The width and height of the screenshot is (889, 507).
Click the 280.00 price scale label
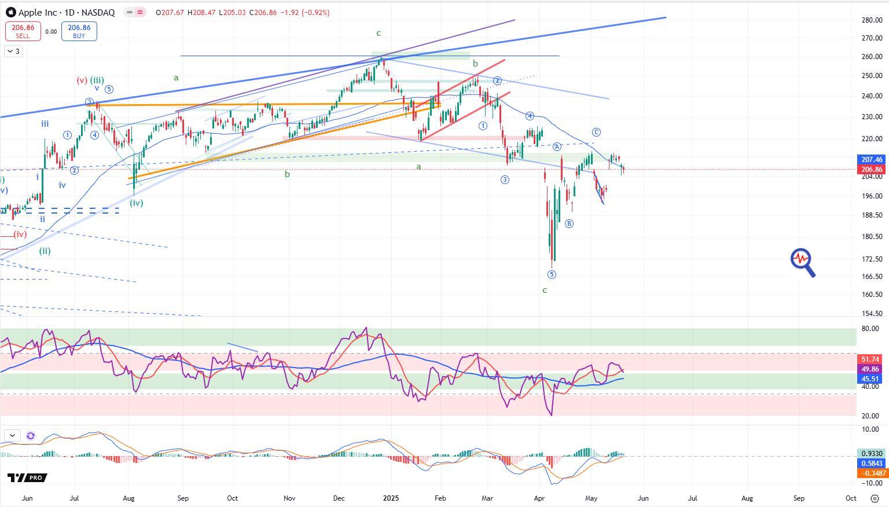[872, 20]
